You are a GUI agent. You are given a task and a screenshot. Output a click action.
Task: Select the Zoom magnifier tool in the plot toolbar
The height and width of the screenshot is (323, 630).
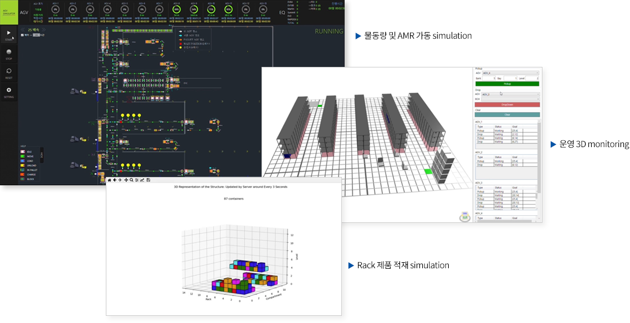[x=131, y=180]
